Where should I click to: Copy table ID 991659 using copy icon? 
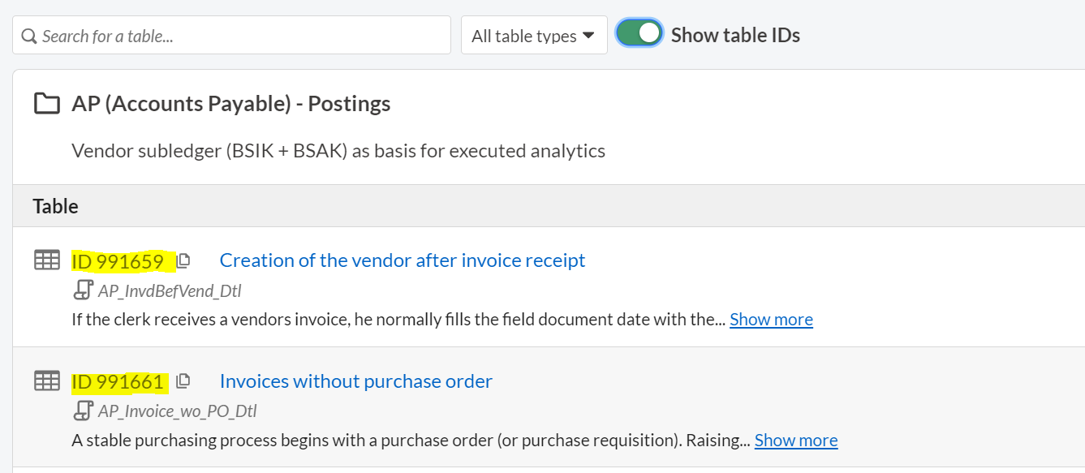(x=183, y=260)
